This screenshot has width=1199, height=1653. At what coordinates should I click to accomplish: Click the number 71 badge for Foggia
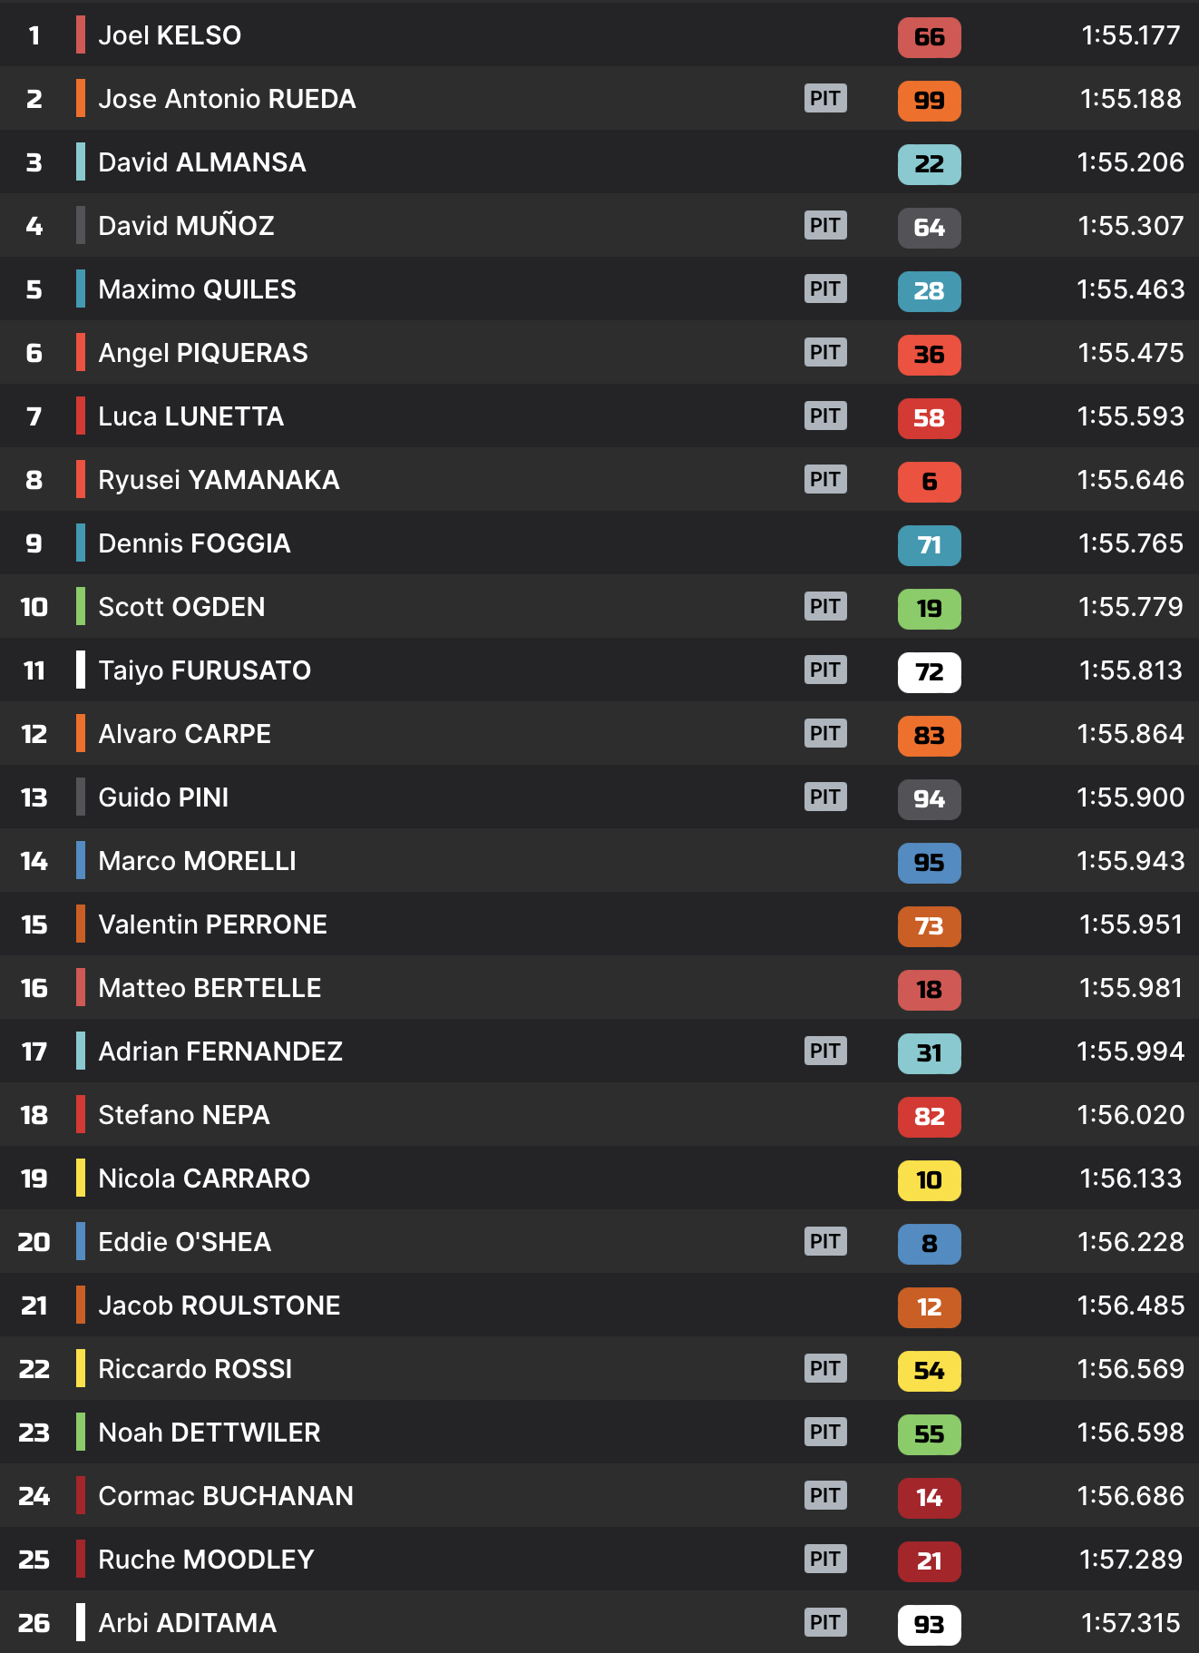point(929,545)
